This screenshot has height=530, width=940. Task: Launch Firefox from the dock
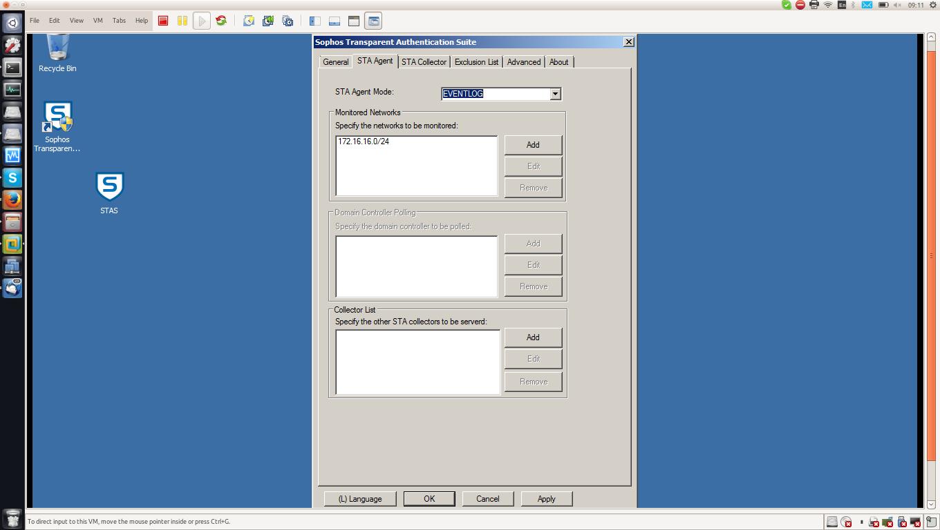[12, 199]
